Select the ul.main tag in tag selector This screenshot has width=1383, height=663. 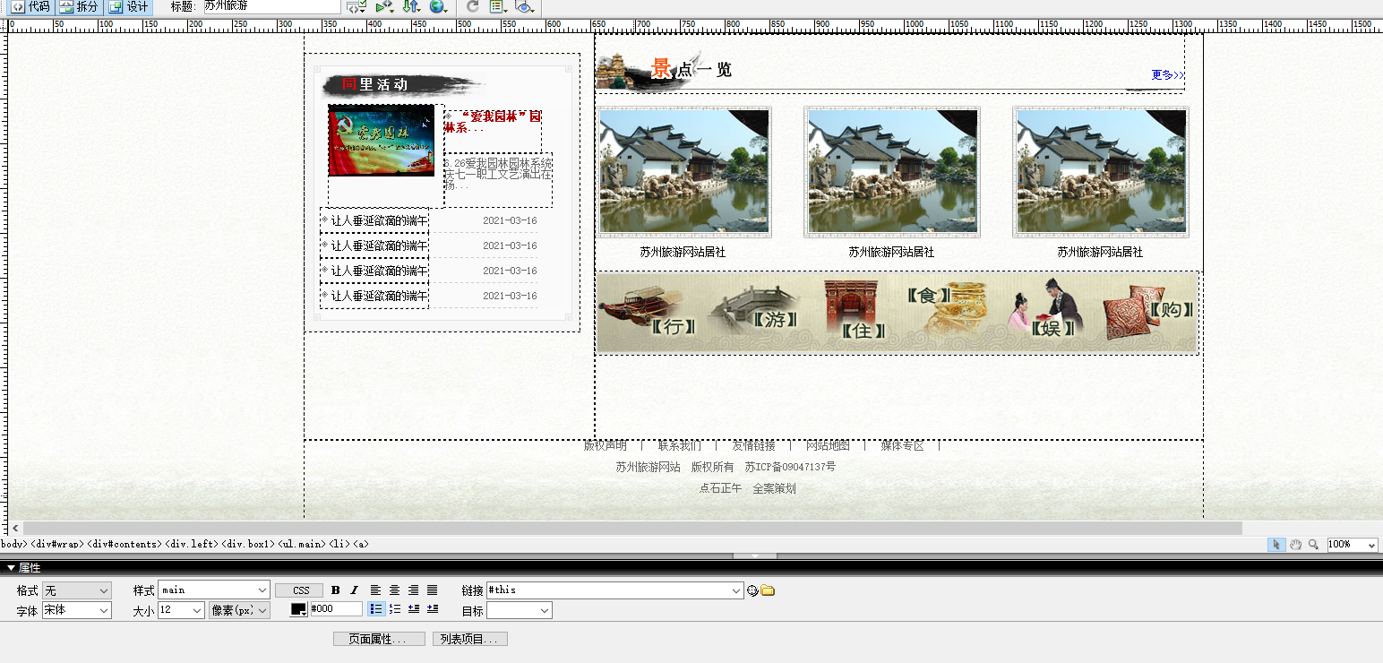pos(301,544)
